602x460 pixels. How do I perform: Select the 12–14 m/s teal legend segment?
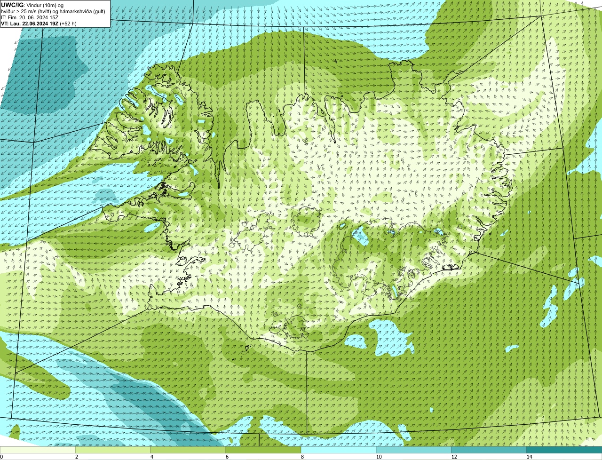[x=489, y=450]
